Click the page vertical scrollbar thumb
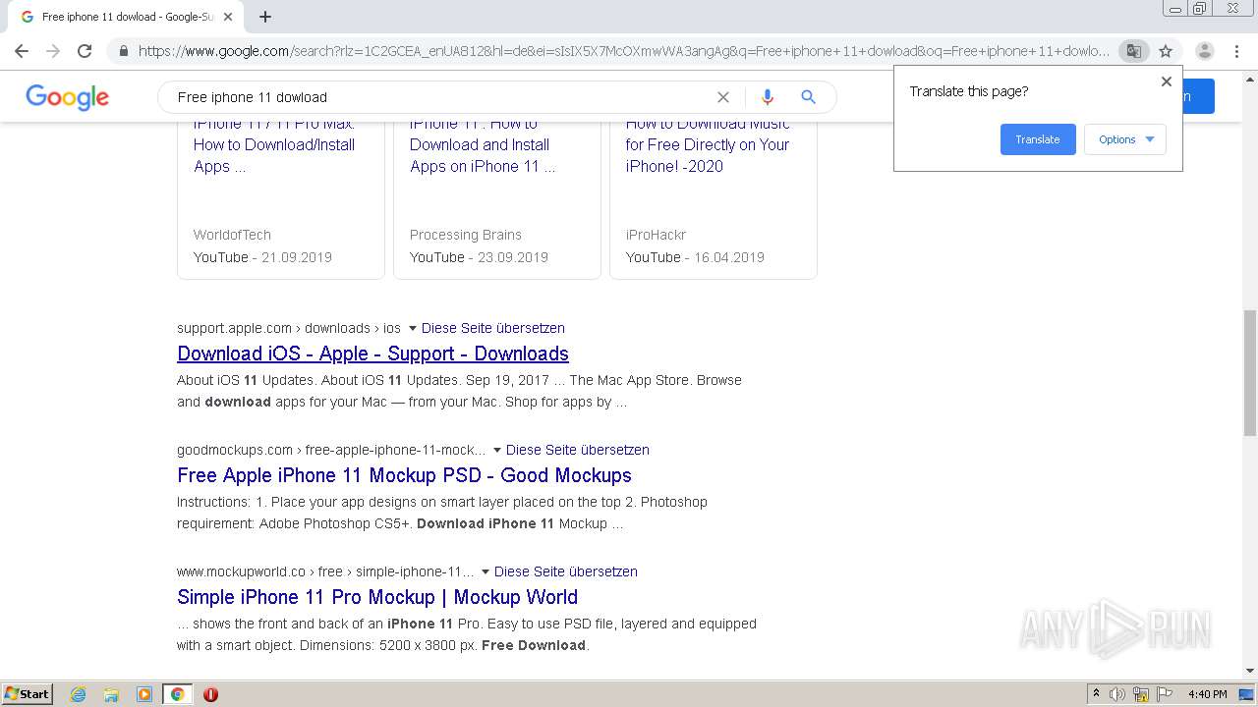This screenshot has width=1258, height=707. [1250, 373]
